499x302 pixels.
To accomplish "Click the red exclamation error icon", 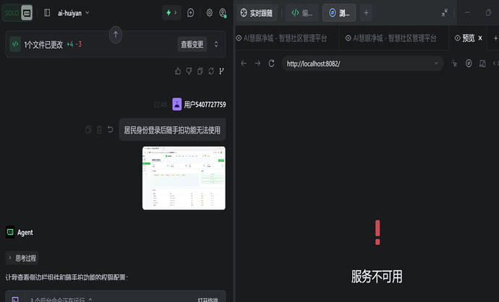I will 378,233.
